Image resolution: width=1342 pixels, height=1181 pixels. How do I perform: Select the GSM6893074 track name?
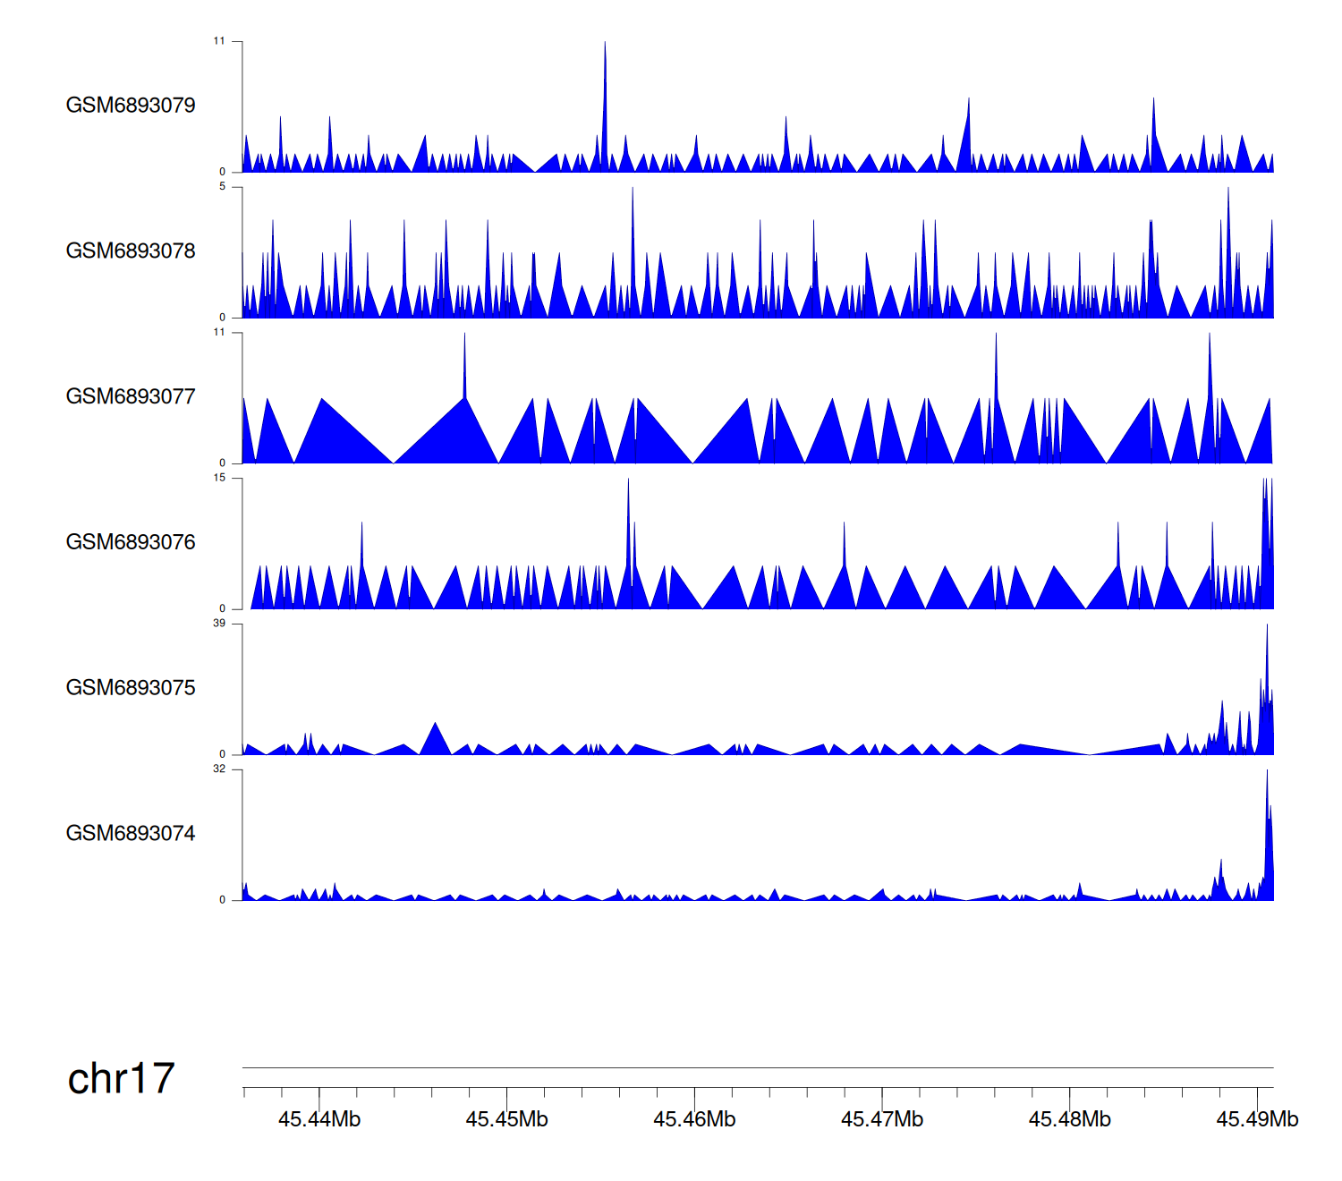pyautogui.click(x=131, y=834)
